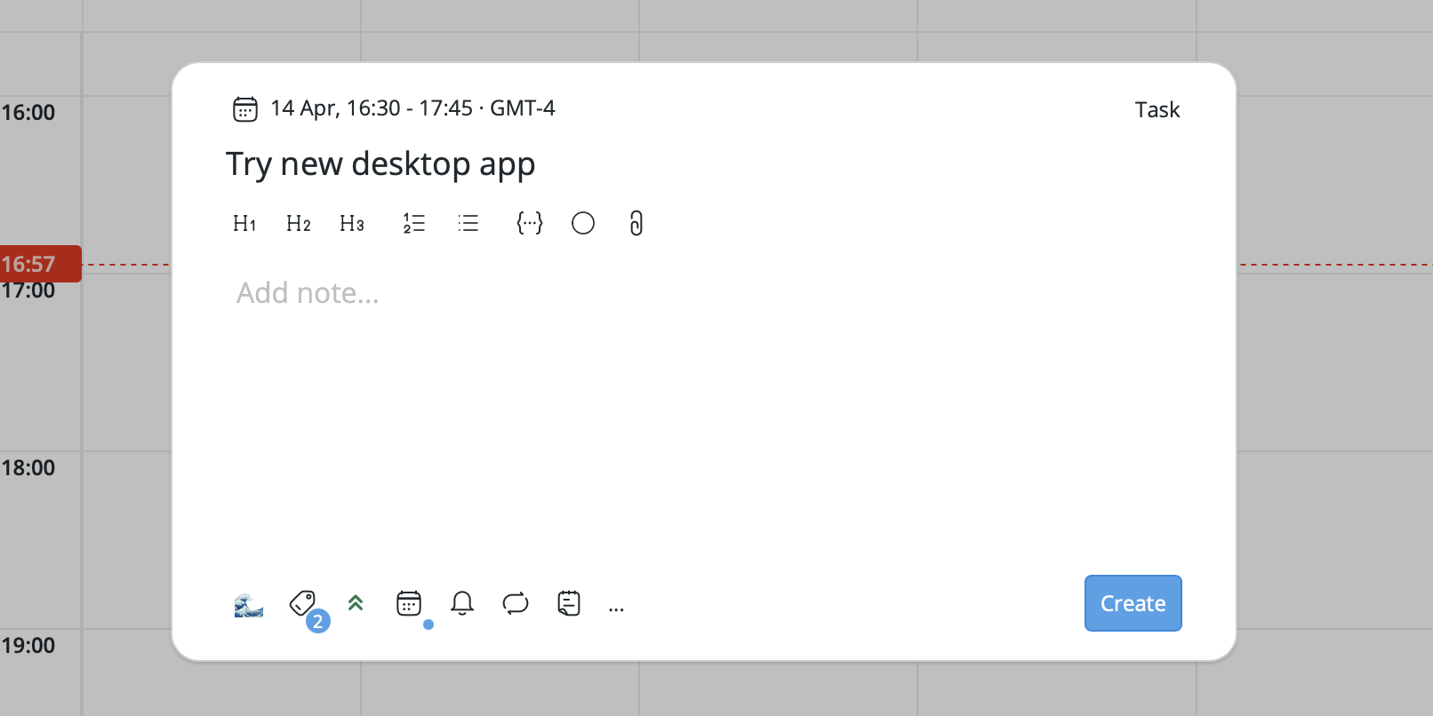Image resolution: width=1433 pixels, height=716 pixels.
Task: Apply Heading 2 formatting
Action: click(299, 223)
